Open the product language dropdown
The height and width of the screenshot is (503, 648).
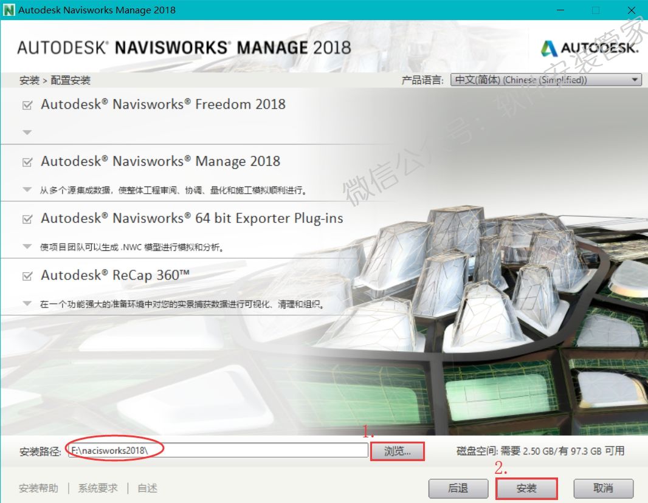pyautogui.click(x=545, y=80)
